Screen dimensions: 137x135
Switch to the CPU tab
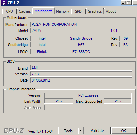click(9, 11)
